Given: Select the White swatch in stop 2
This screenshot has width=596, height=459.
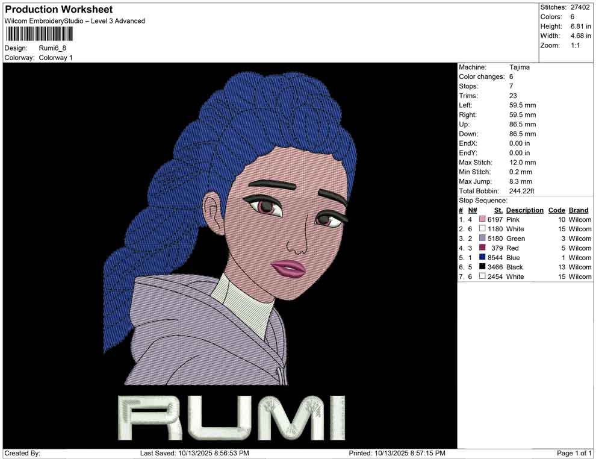Looking at the screenshot, I should click(482, 229).
